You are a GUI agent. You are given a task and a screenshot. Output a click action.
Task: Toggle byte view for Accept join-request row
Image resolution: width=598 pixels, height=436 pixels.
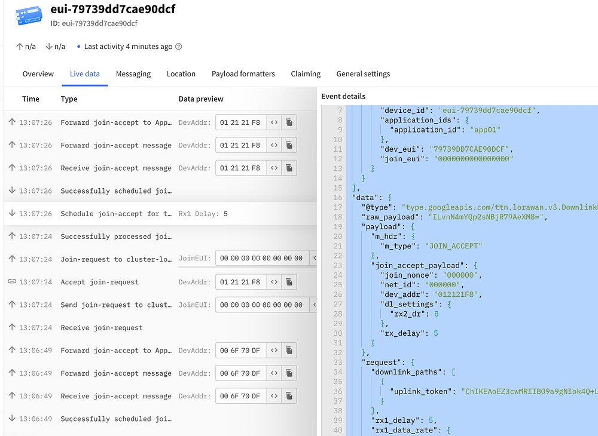(x=274, y=282)
